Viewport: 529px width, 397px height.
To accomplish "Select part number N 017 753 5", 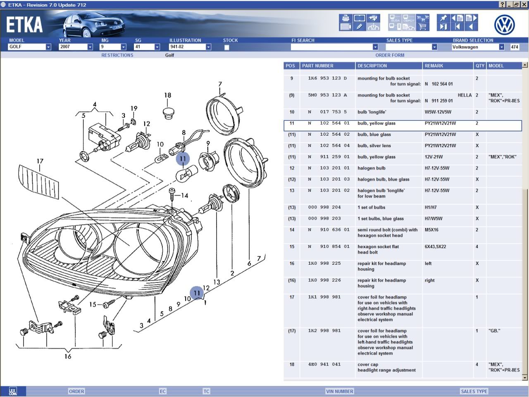I will (327, 112).
